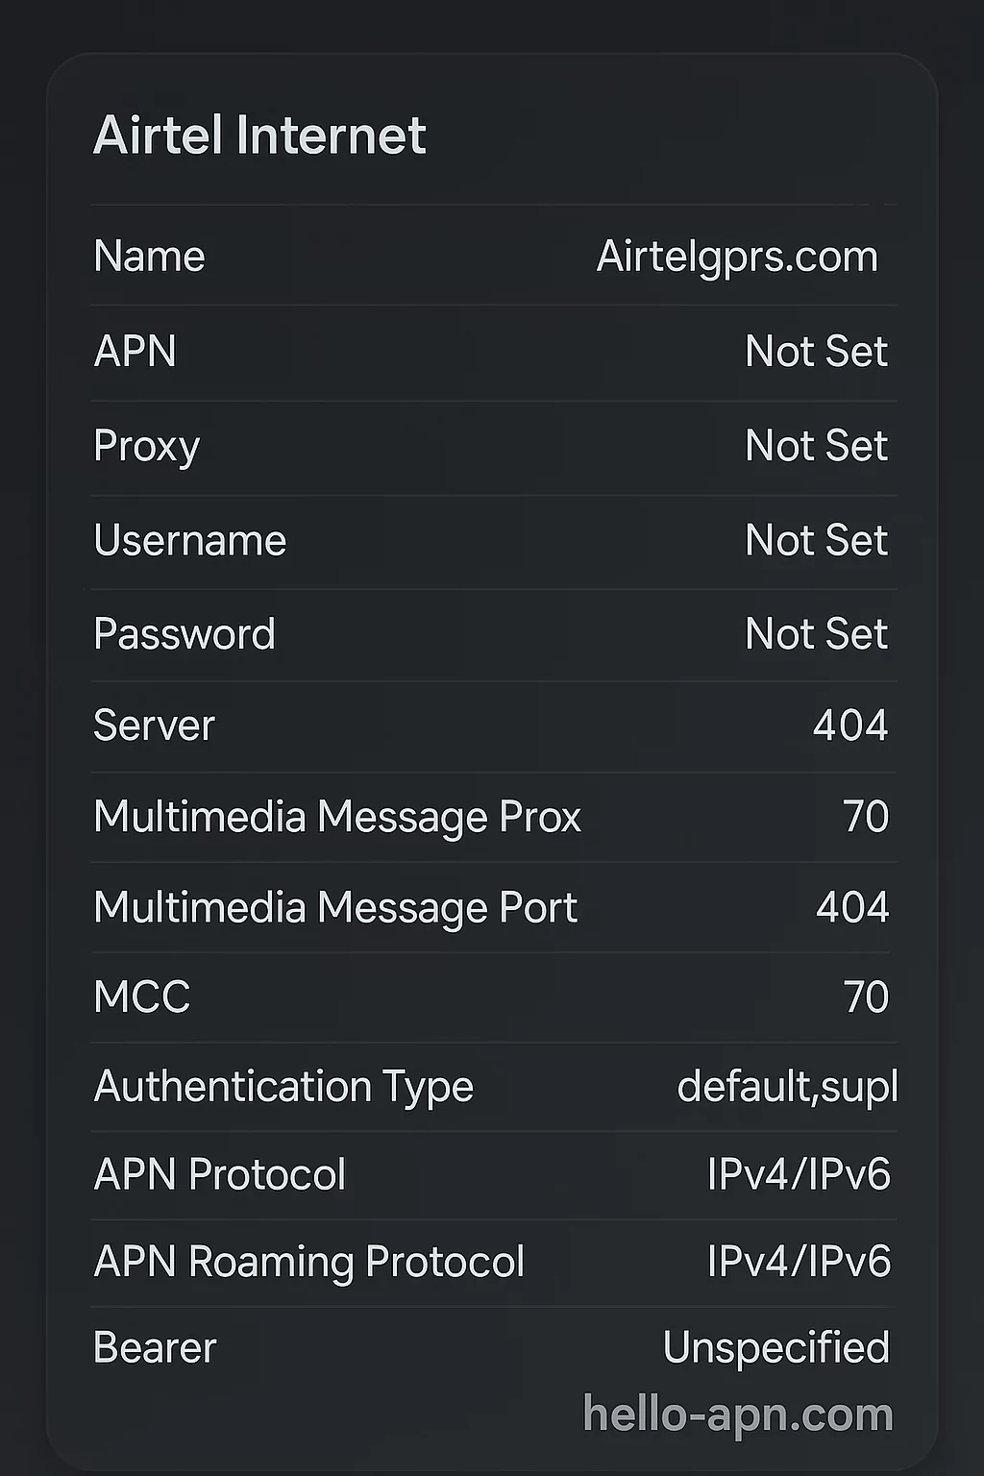Click the Multimedia Message Port label

pyautogui.click(x=335, y=907)
